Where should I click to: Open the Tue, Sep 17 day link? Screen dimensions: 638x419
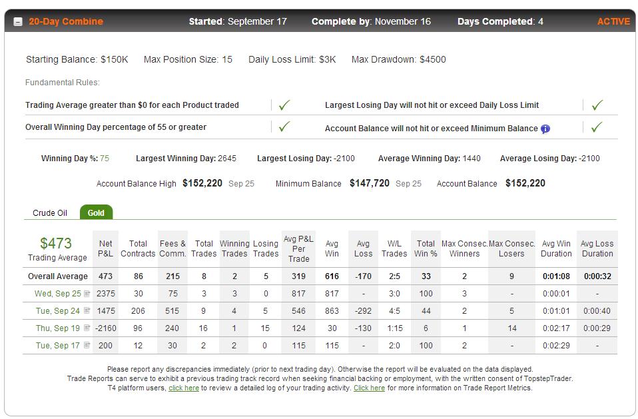[x=58, y=345]
